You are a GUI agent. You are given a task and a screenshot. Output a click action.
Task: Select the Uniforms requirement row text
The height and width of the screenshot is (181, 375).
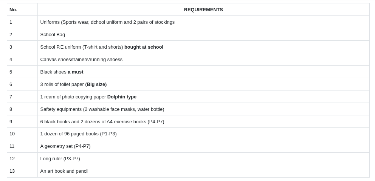coord(107,22)
